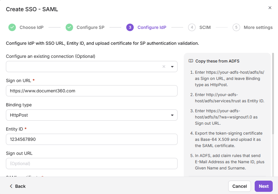This screenshot has width=278, height=194.
Task: Click the Choose IdP completed checkmark icon
Action: click(x=12, y=27)
